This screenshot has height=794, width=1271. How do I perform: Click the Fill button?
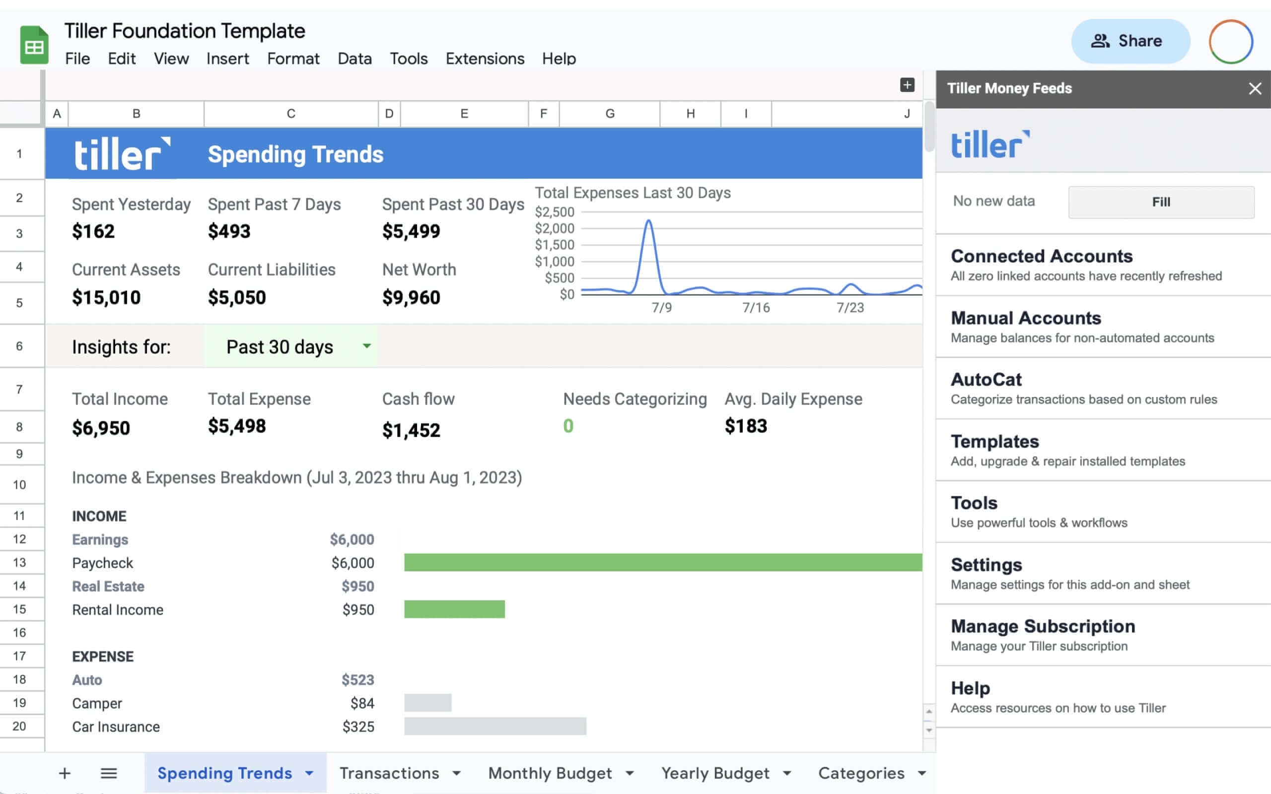pyautogui.click(x=1161, y=202)
